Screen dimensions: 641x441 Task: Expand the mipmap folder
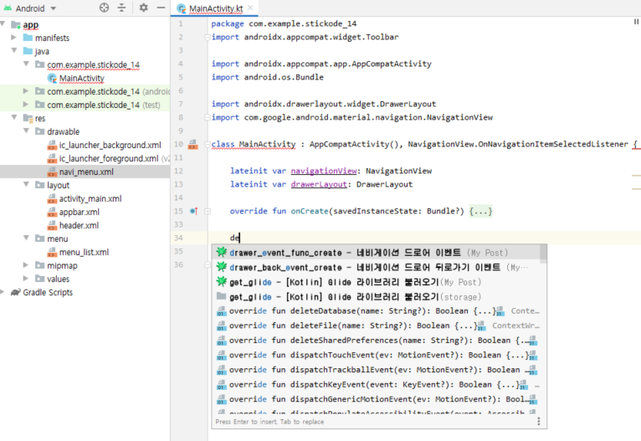point(26,264)
